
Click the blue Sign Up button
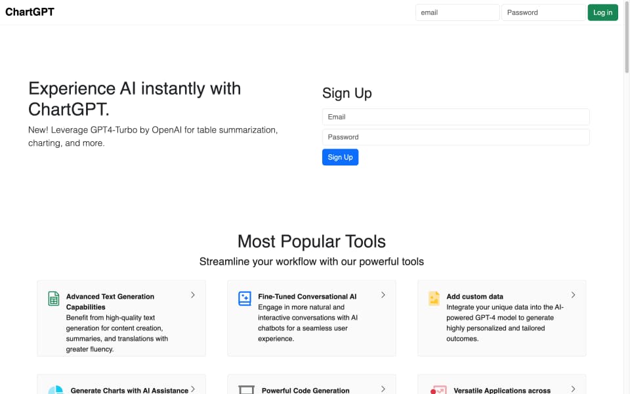pos(340,157)
